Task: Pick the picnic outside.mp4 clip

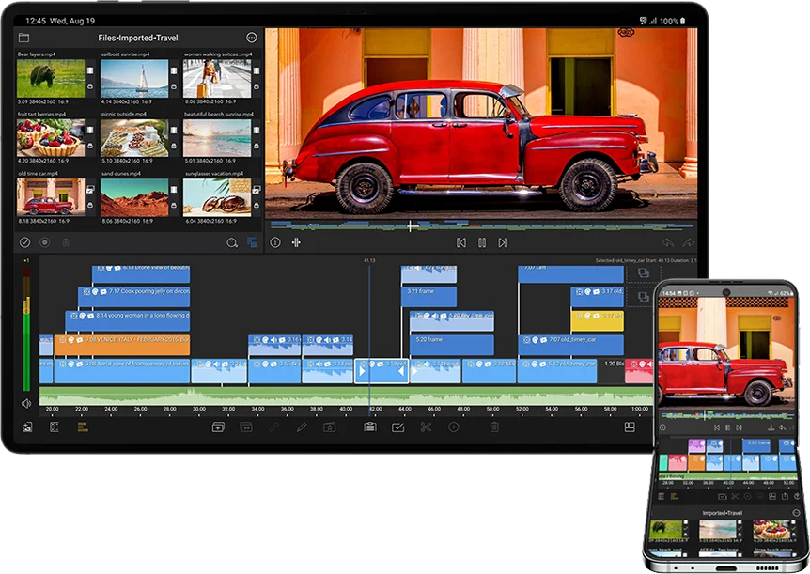Action: [x=134, y=138]
